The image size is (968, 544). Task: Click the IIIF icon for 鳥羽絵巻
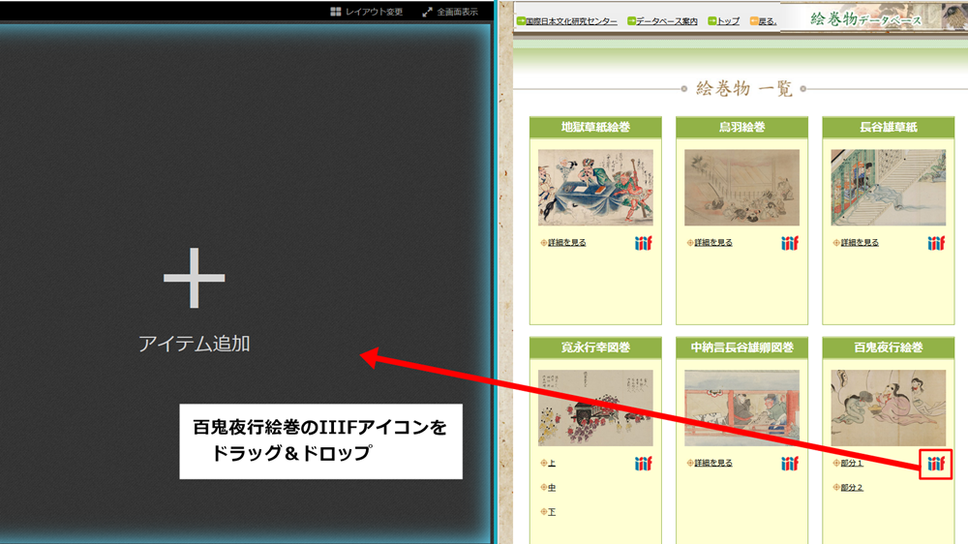pyautogui.click(x=790, y=243)
